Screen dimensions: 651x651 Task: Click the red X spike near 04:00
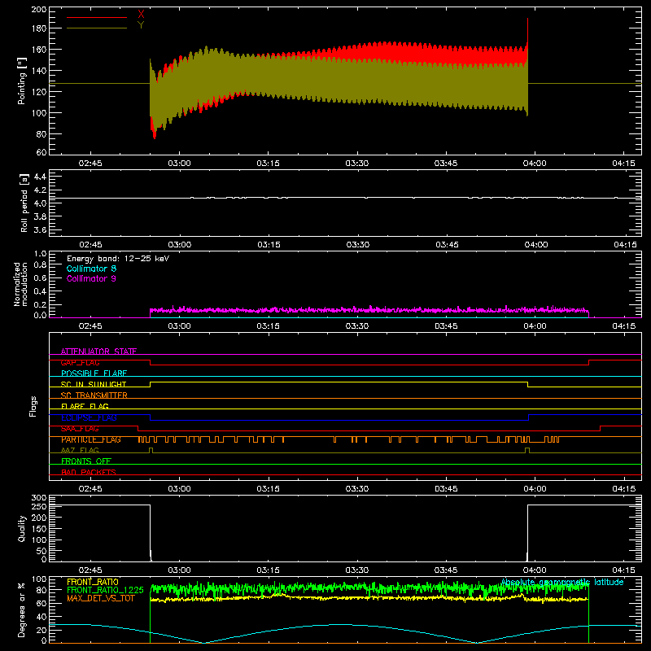point(527,30)
